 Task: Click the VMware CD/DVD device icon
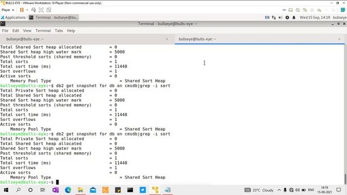(298, 10)
